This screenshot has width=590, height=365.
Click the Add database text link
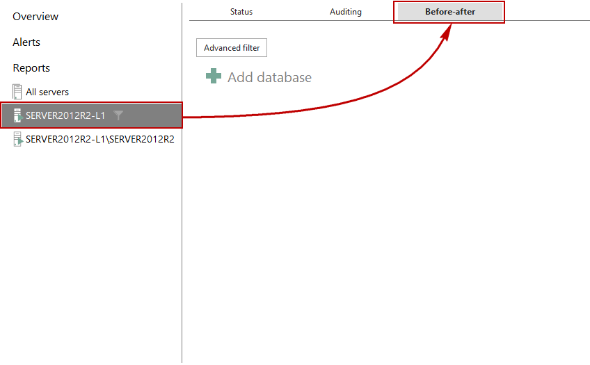269,77
